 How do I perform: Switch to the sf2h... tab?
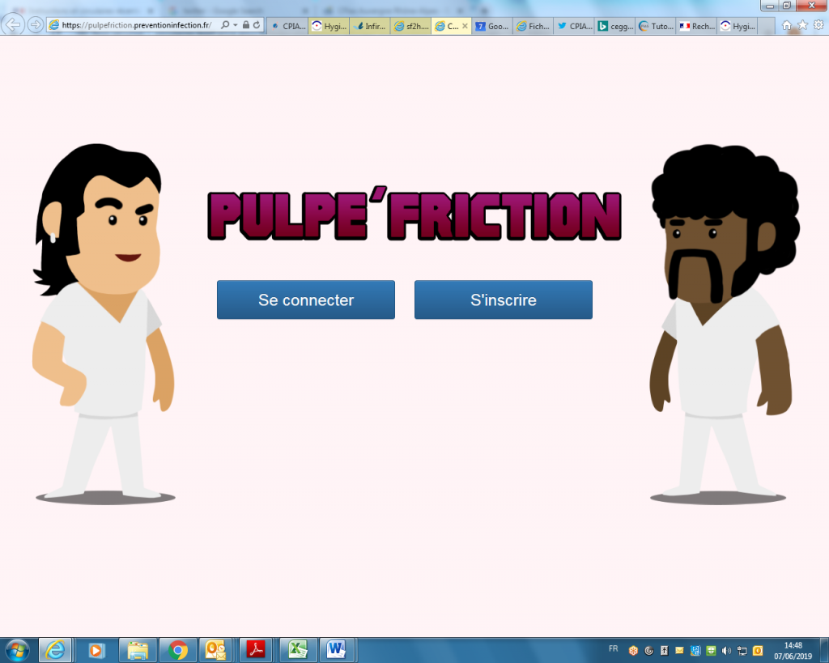[411, 26]
